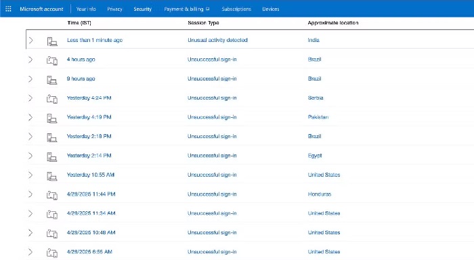Expand the 'Yesterday 4:24 PM' Serbia row
Screen dimensions: 474x260
pyautogui.click(x=30, y=98)
